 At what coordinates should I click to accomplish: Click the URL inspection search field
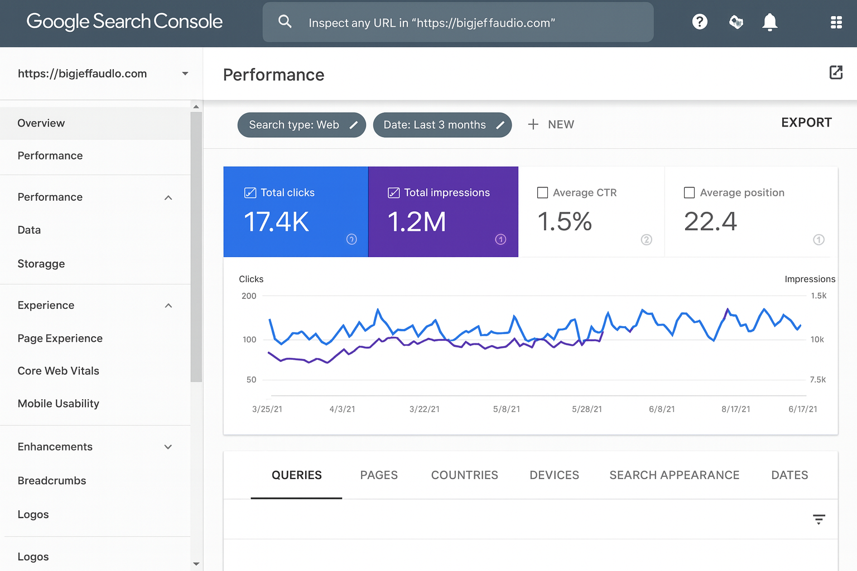(x=458, y=23)
